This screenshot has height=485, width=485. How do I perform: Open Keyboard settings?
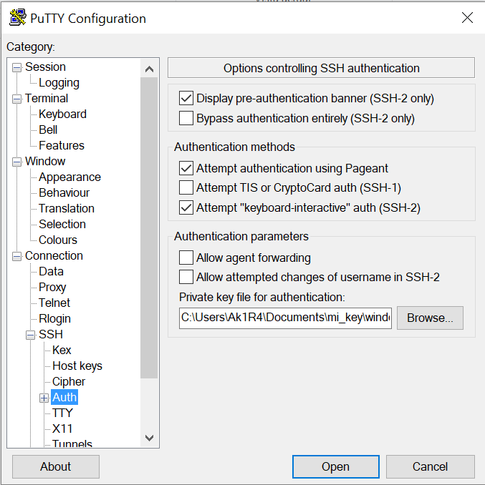[x=62, y=114]
